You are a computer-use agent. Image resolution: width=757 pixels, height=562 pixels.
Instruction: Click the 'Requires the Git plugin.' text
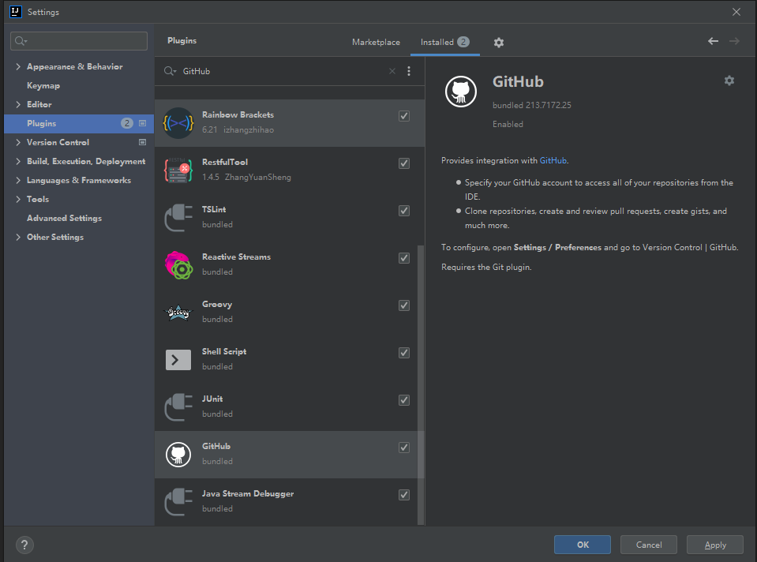click(x=486, y=267)
